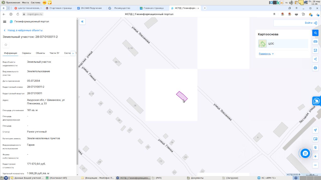Collapse the left info panel with double-chevron button

coord(82,21)
